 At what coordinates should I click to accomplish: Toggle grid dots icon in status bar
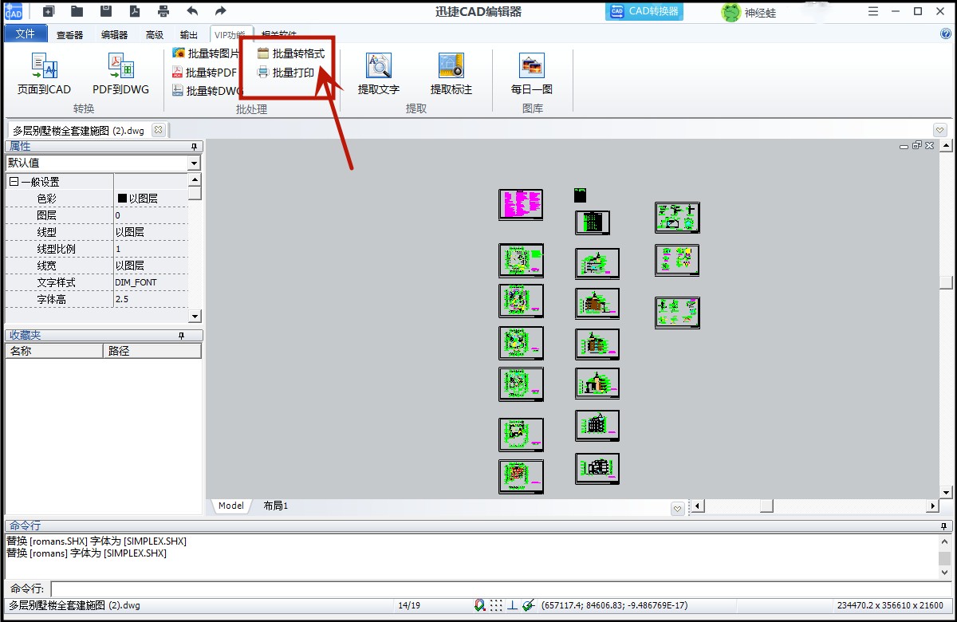496,605
